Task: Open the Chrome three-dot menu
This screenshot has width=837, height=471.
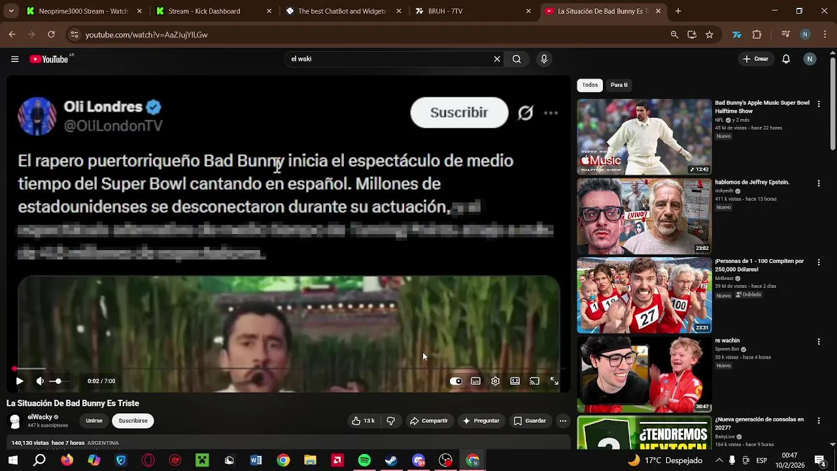Action: click(x=824, y=35)
